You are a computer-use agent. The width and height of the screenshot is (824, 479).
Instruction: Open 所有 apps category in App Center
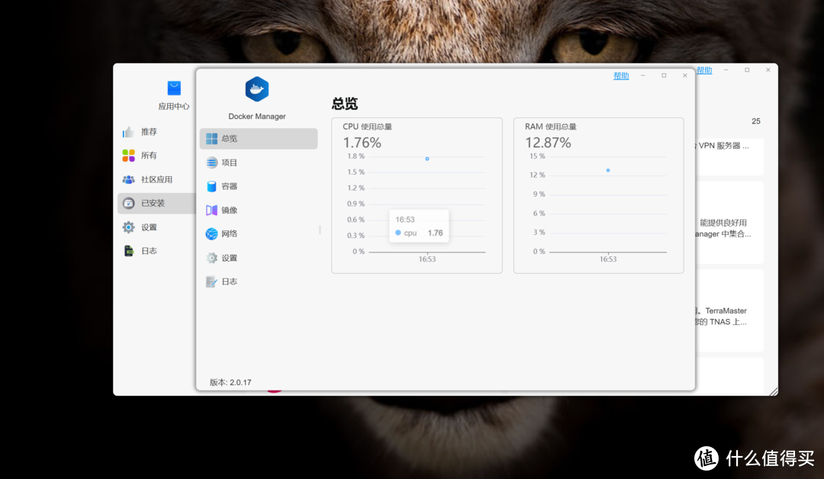[x=129, y=156]
